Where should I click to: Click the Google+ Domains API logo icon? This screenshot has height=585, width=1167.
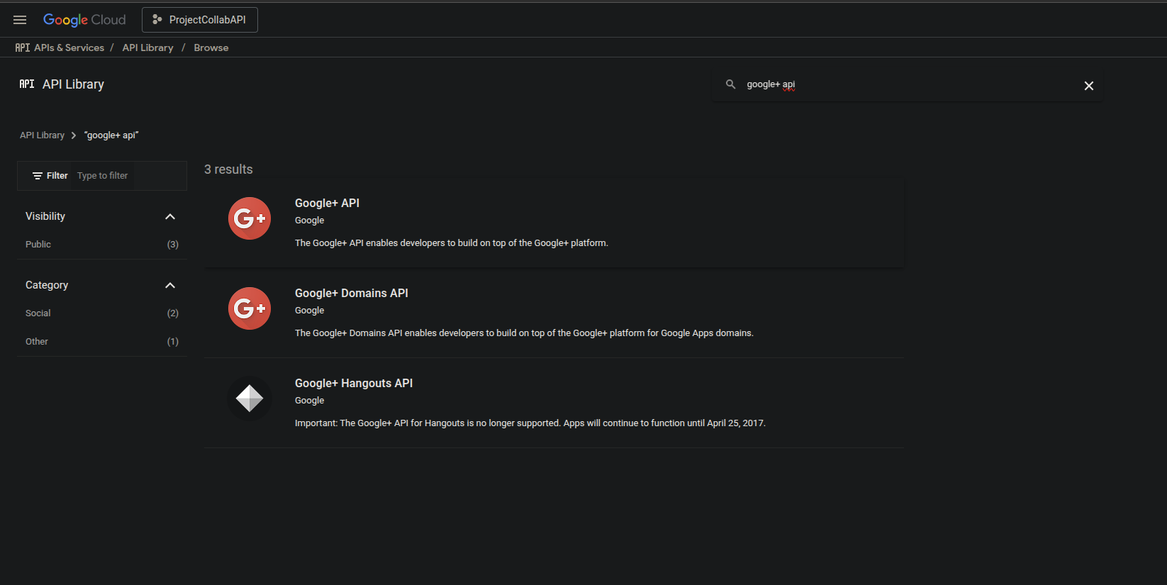(x=250, y=308)
